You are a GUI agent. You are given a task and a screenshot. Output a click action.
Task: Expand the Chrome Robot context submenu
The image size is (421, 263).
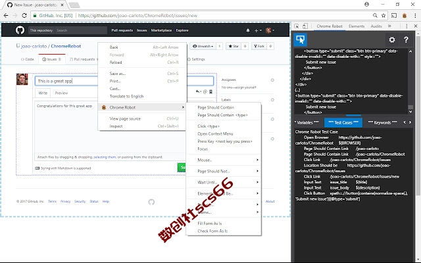click(142, 107)
